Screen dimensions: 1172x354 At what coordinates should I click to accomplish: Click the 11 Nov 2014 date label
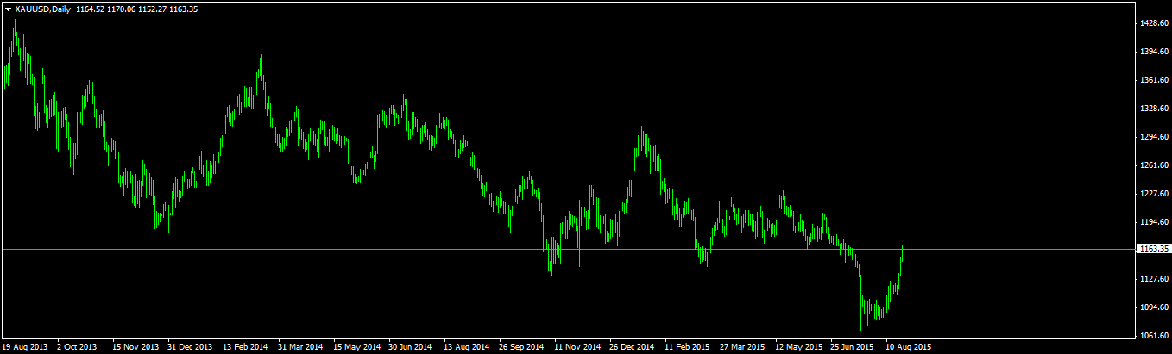(577, 347)
